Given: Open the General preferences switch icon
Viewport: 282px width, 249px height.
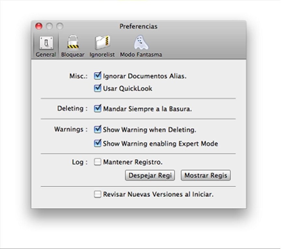Looking at the screenshot, I should 46,43.
